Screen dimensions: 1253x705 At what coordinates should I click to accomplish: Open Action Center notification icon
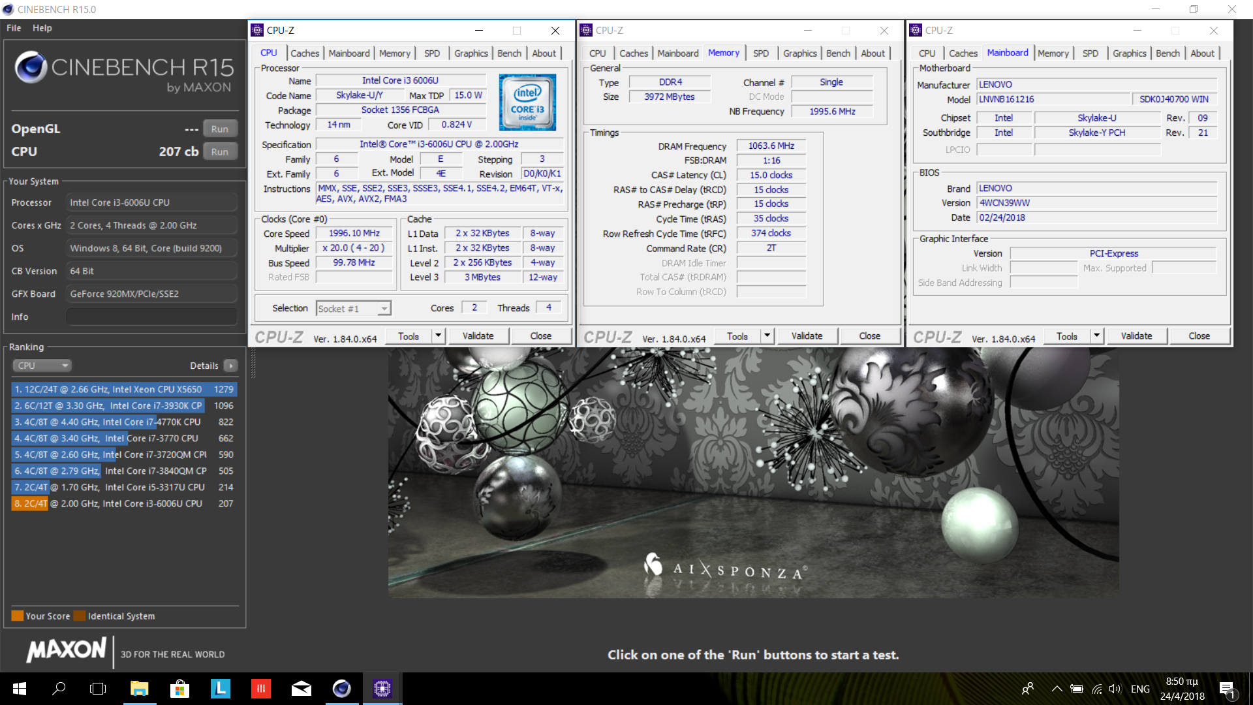coord(1227,689)
